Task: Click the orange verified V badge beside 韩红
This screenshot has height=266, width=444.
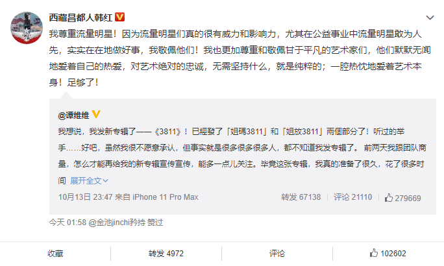Action: [120, 18]
